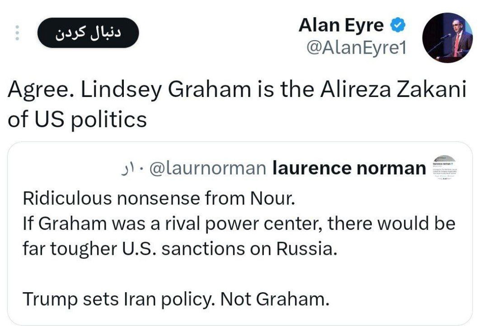Click the "far tougher U.S. sanctions on Russia." line
The height and width of the screenshot is (326, 488).
(180, 249)
